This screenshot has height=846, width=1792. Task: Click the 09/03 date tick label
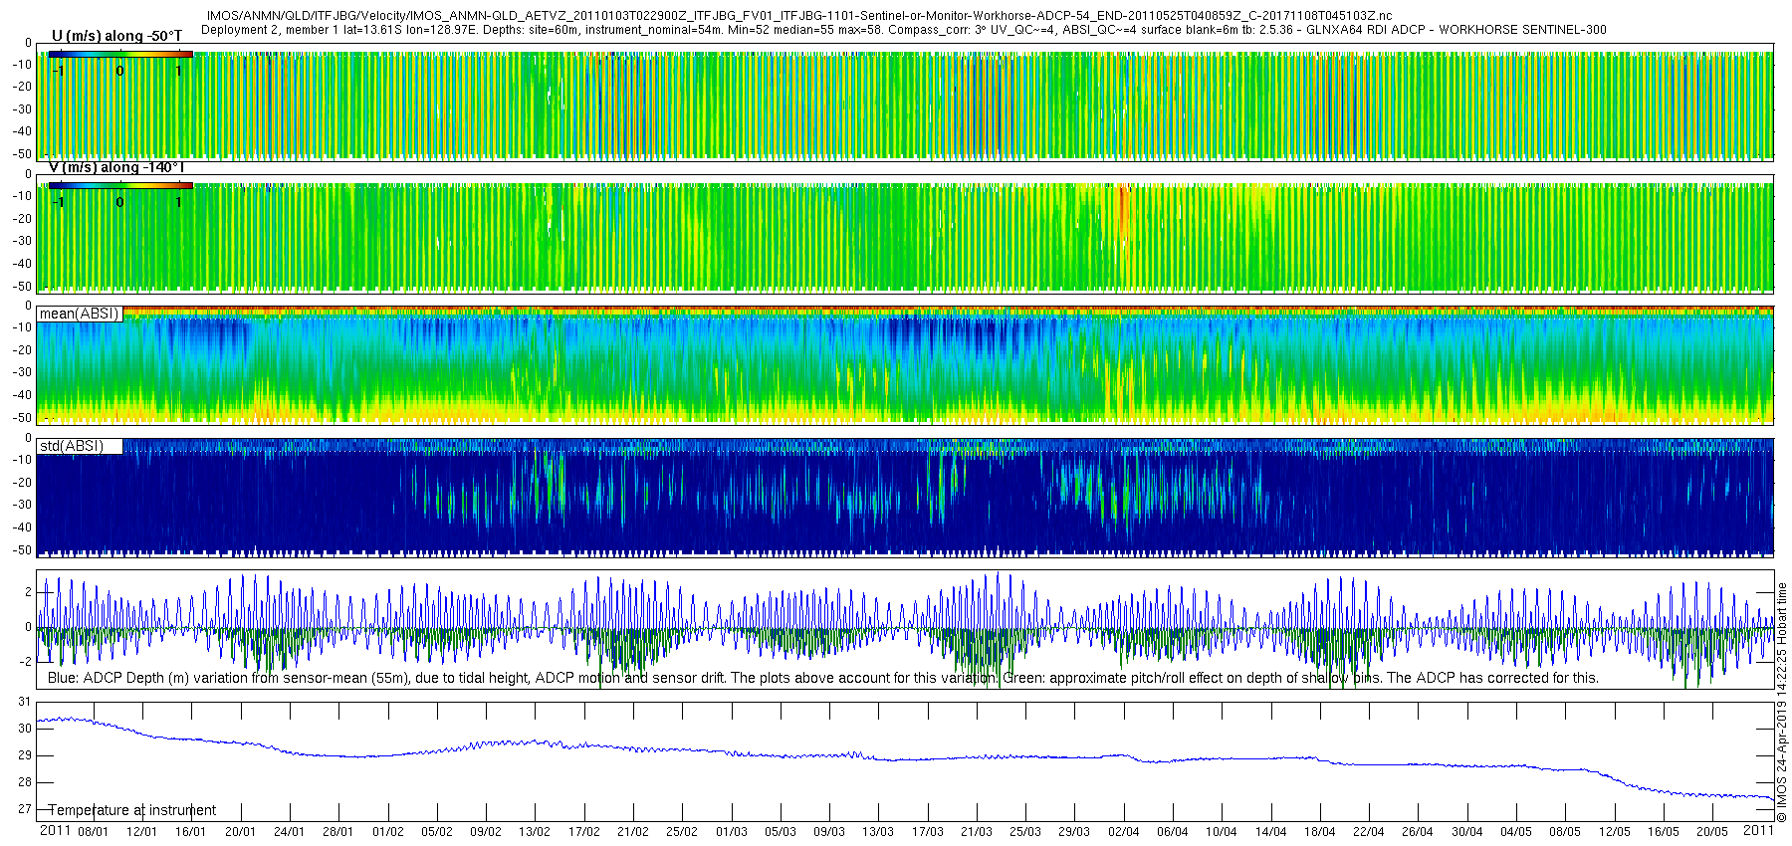tap(829, 832)
